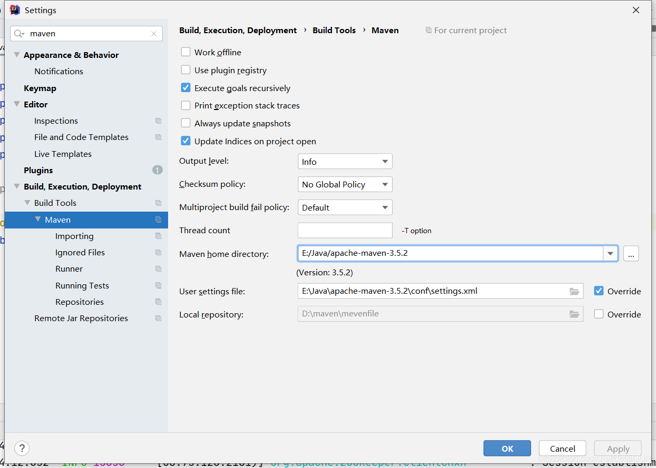Click the project-level icon next to Repositories
The width and height of the screenshot is (656, 468).
(x=158, y=302)
